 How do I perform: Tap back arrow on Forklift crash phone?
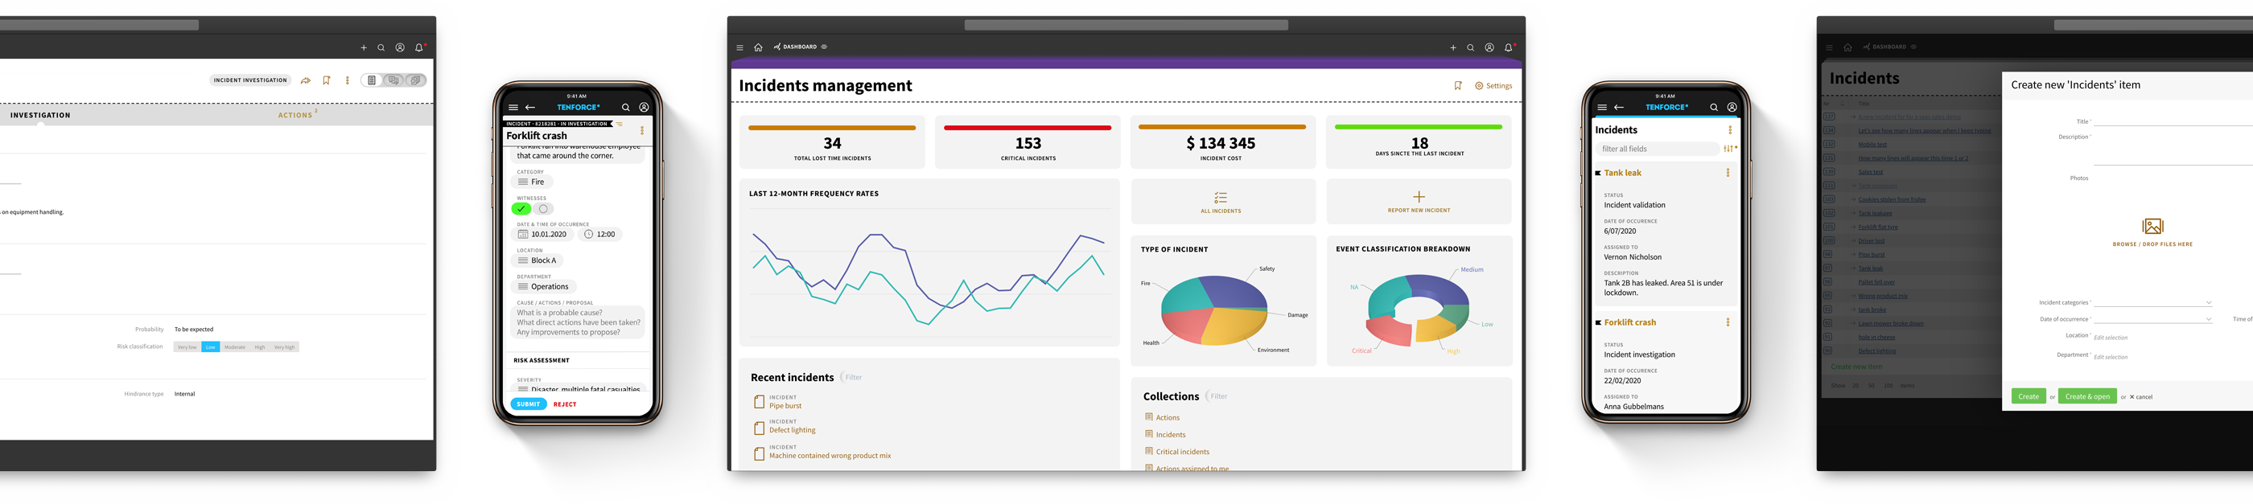(530, 108)
